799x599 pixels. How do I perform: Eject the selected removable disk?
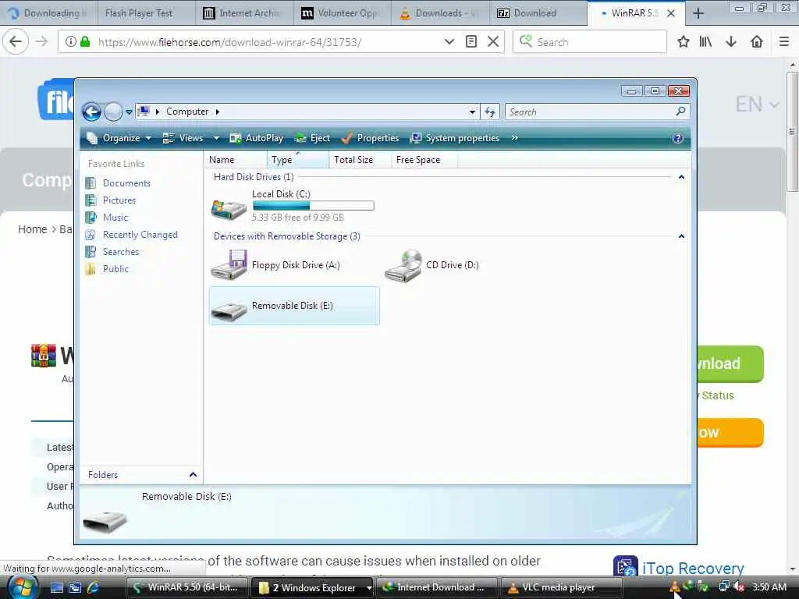click(x=313, y=138)
